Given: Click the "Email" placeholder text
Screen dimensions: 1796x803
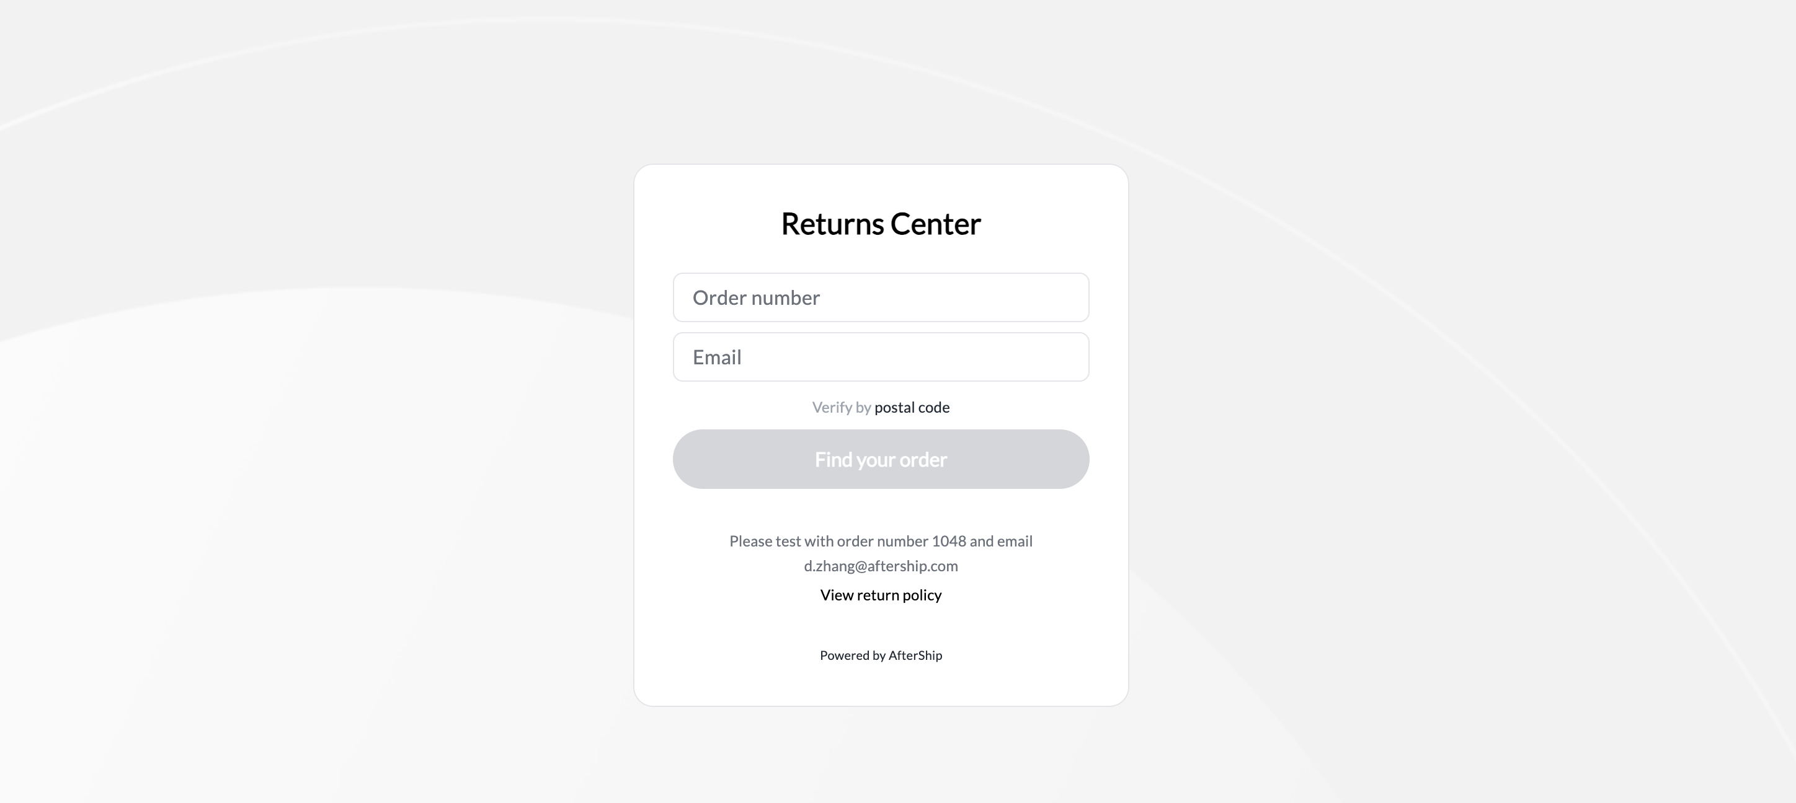Looking at the screenshot, I should point(717,358).
